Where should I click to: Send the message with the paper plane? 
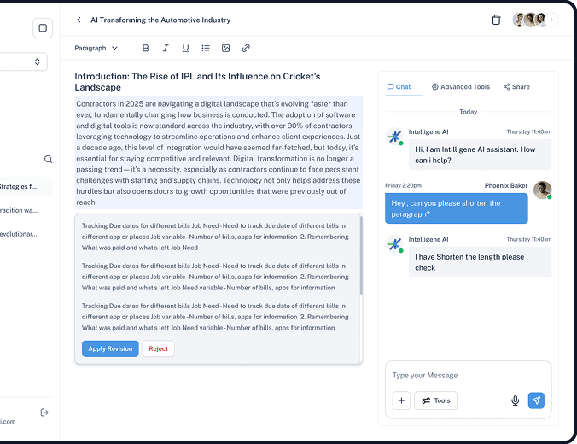(x=536, y=400)
